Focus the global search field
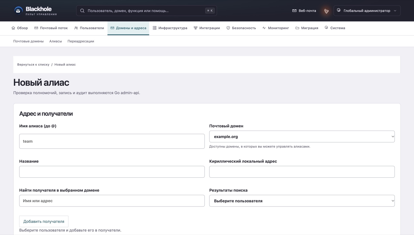The height and width of the screenshot is (235, 414). 146,11
